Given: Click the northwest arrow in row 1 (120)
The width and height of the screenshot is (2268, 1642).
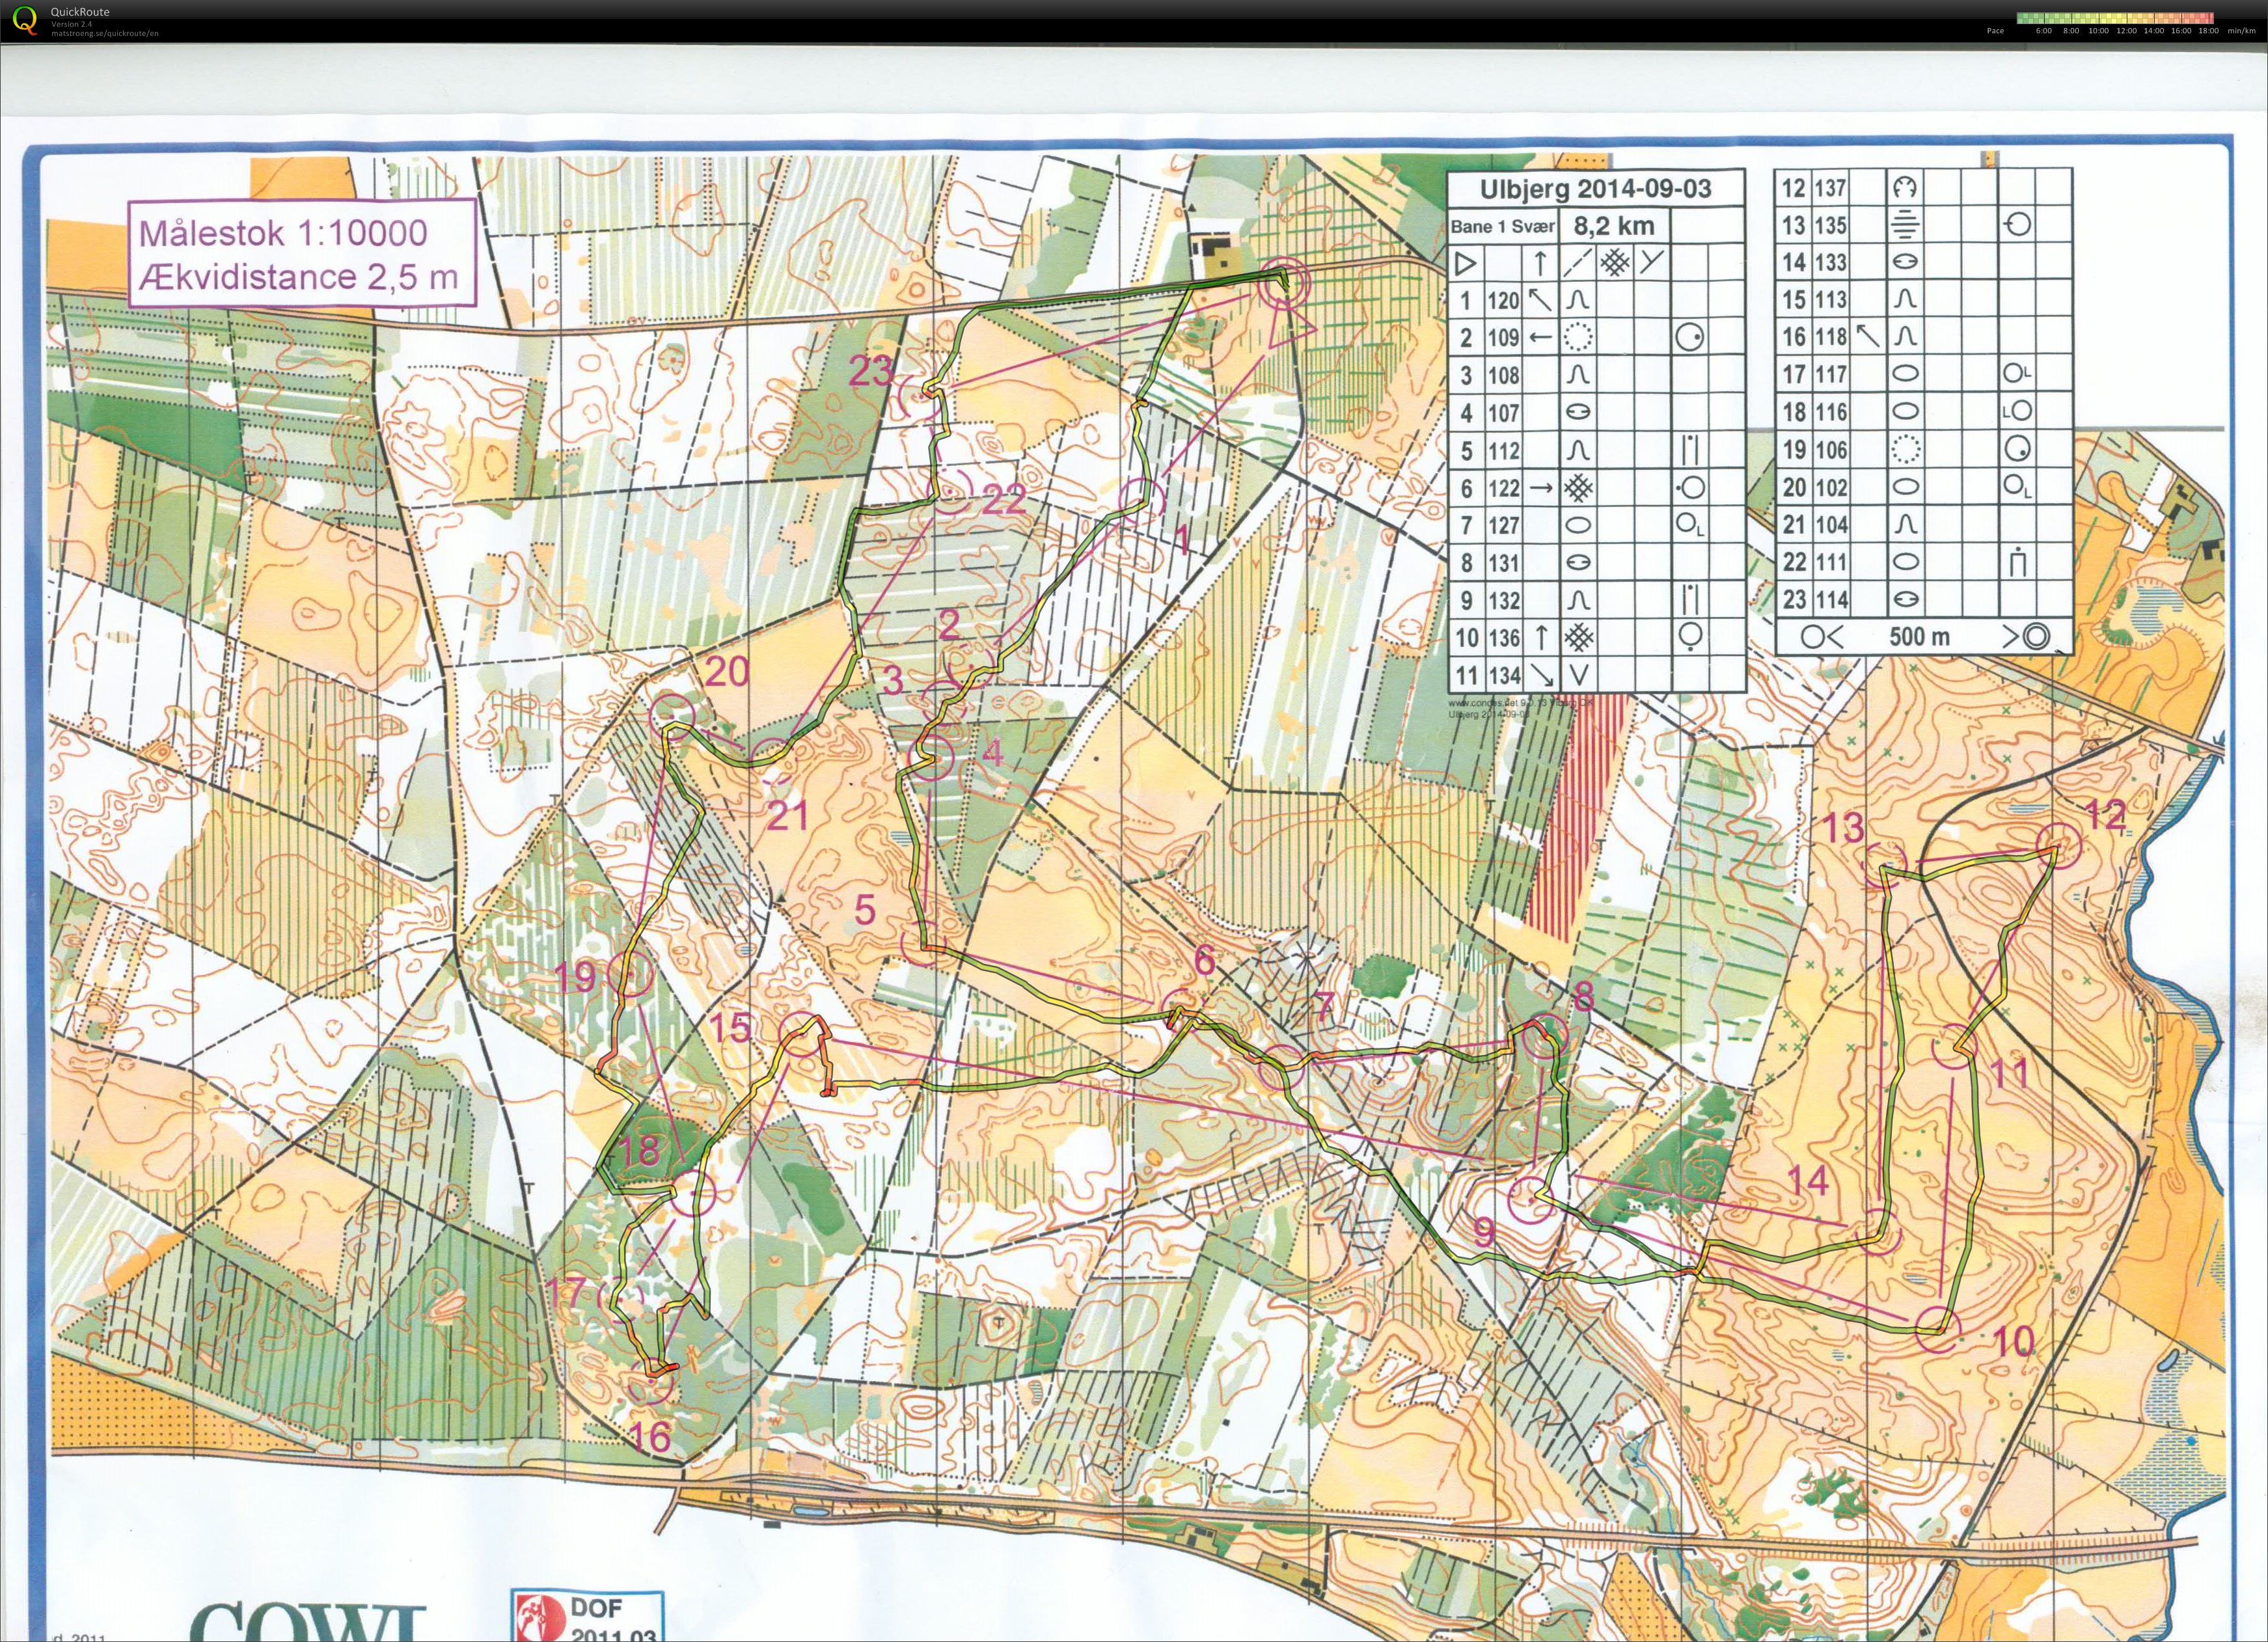Looking at the screenshot, I should click(1540, 299).
